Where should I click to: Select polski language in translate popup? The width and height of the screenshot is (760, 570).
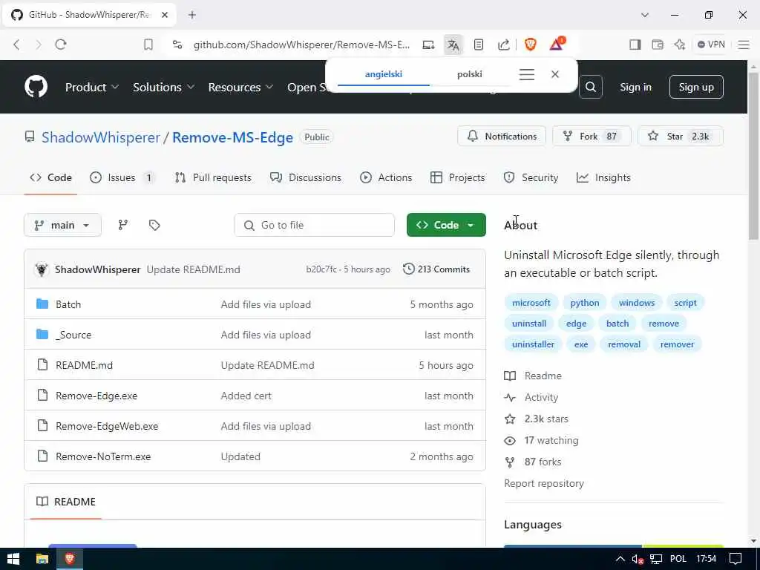[469, 74]
